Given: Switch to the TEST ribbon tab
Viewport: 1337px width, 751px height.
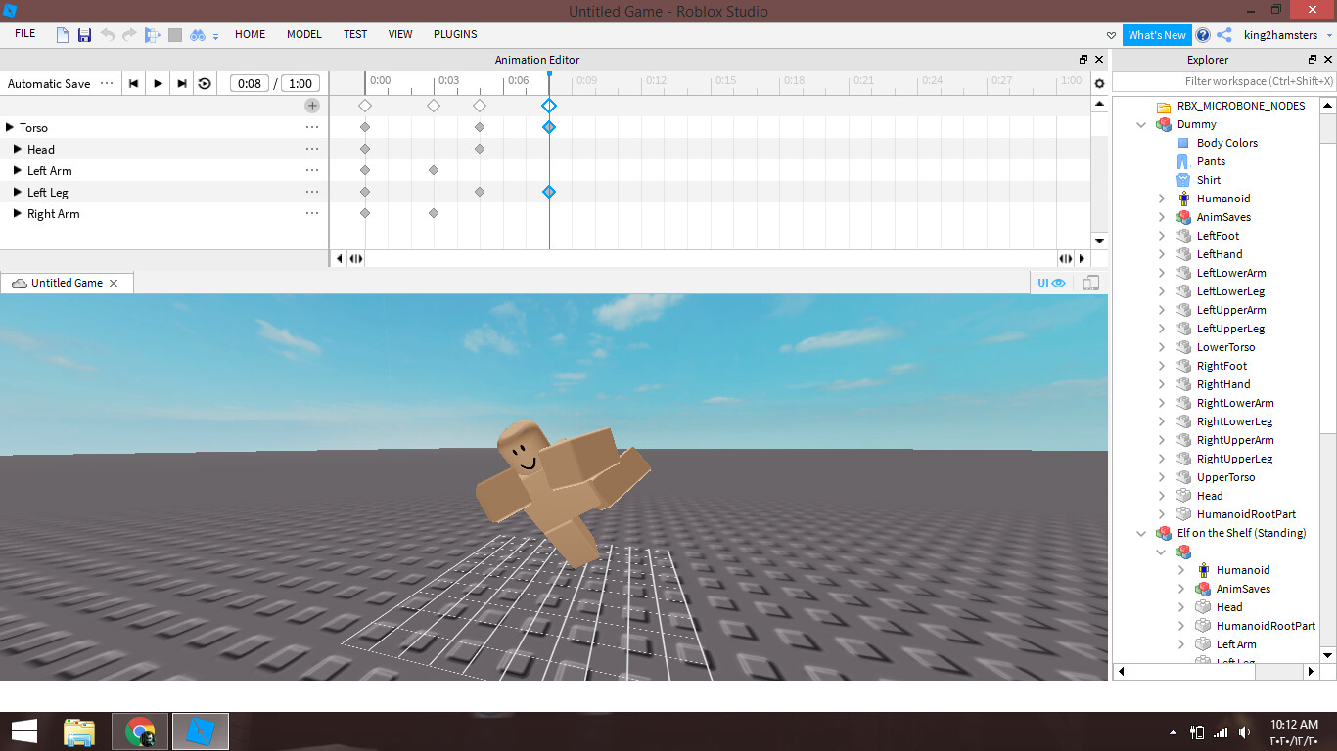Looking at the screenshot, I should pos(355,34).
